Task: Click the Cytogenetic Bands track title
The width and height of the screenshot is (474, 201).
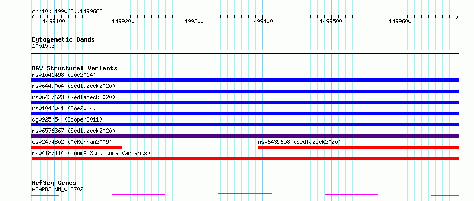Action: pyautogui.click(x=63, y=39)
